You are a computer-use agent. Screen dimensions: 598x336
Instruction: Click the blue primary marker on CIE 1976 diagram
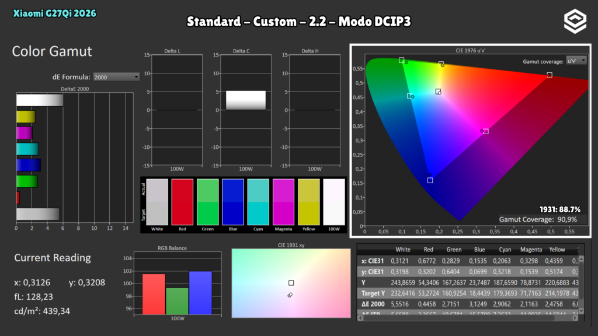pyautogui.click(x=430, y=180)
